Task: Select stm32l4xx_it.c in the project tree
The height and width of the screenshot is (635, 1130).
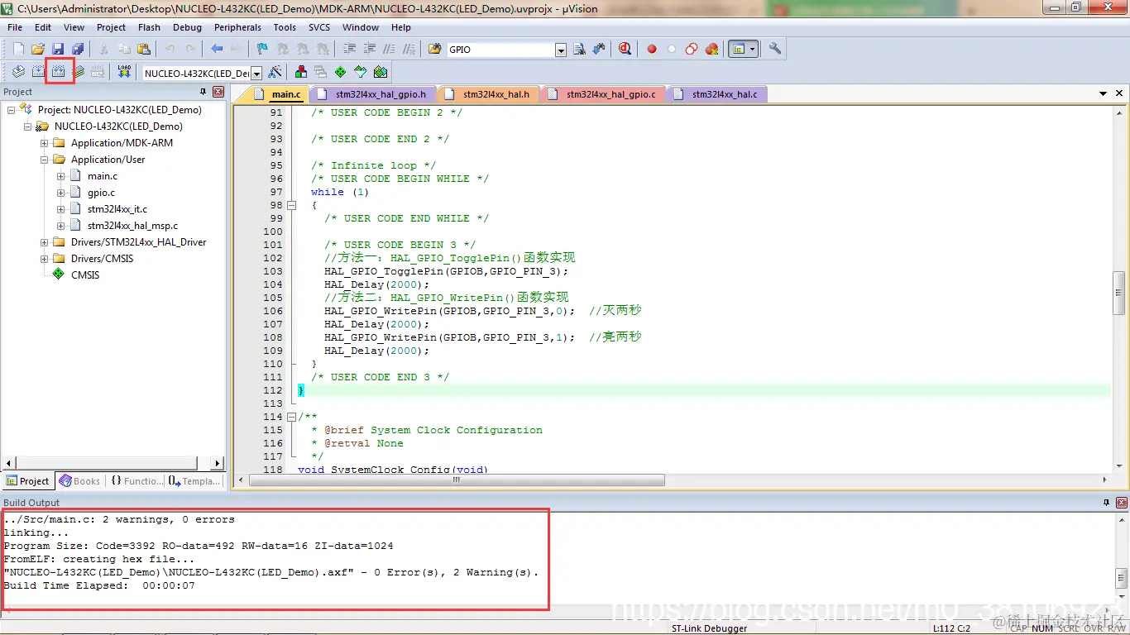Action: point(117,209)
